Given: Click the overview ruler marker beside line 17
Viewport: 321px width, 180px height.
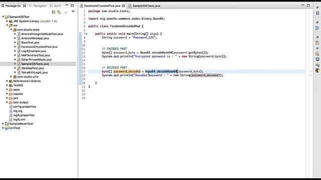Looking at the screenshot, I should coord(310,71).
